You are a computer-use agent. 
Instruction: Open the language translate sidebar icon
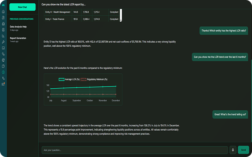3,78
